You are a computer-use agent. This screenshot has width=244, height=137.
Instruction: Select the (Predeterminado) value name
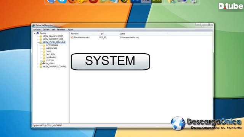pyautogui.click(x=82, y=37)
